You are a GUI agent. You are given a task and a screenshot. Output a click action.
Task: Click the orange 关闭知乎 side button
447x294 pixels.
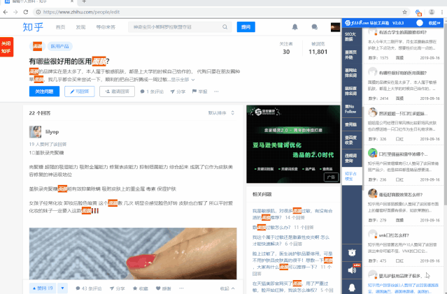click(x=6, y=47)
